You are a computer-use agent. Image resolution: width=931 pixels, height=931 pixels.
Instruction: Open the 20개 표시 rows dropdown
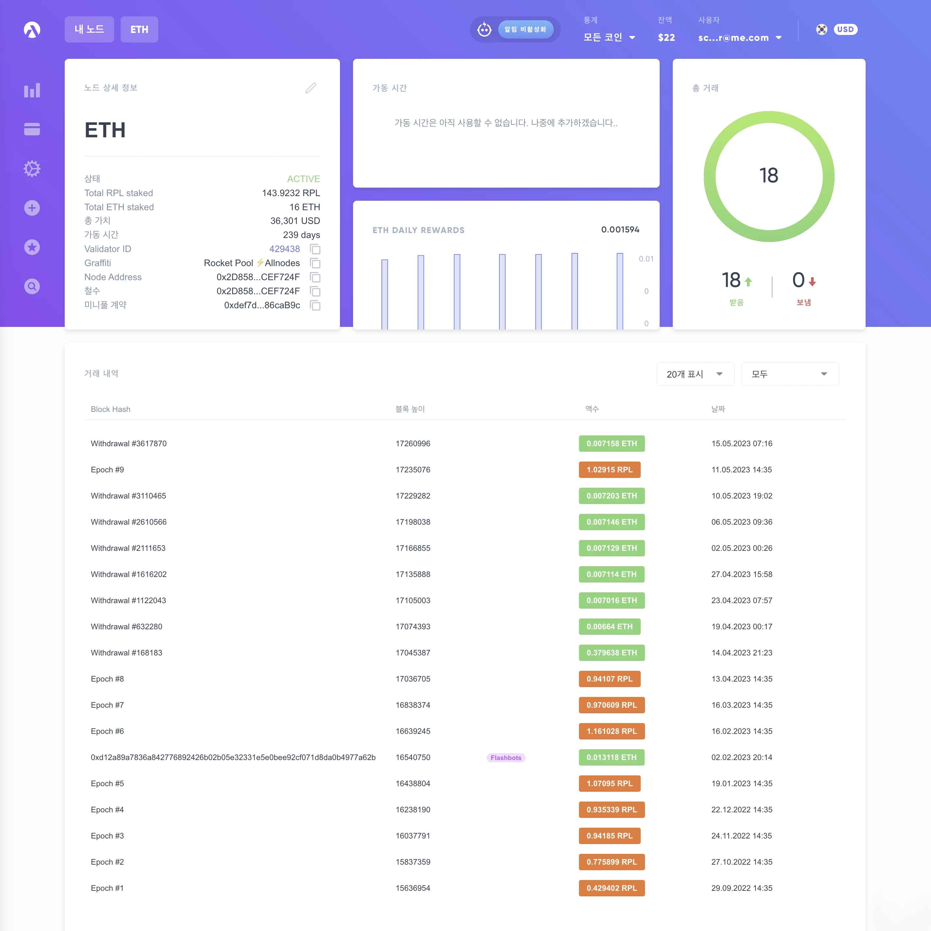click(695, 374)
